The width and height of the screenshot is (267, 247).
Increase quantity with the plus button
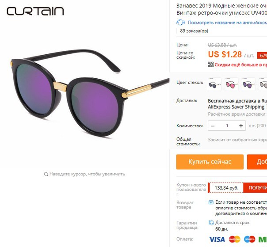point(241,126)
